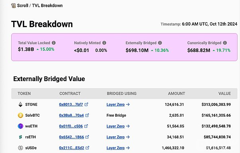Click the Scroll logo icon in breadcrumb
The height and width of the screenshot is (153, 240).
(x=14, y=6)
